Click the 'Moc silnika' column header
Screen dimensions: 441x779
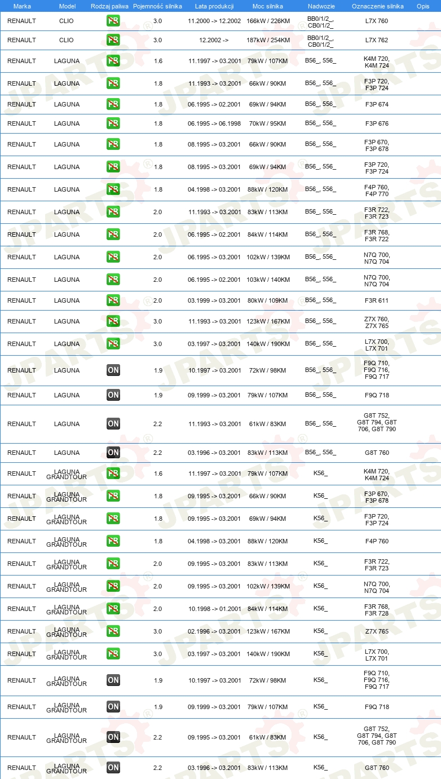pyautogui.click(x=268, y=6)
